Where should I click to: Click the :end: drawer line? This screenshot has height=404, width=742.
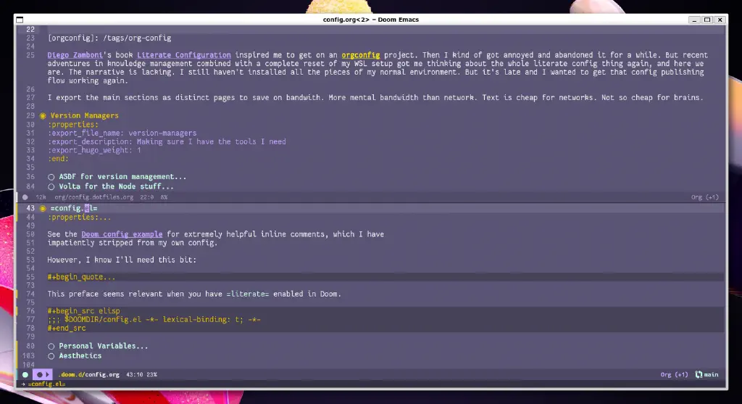(x=58, y=159)
